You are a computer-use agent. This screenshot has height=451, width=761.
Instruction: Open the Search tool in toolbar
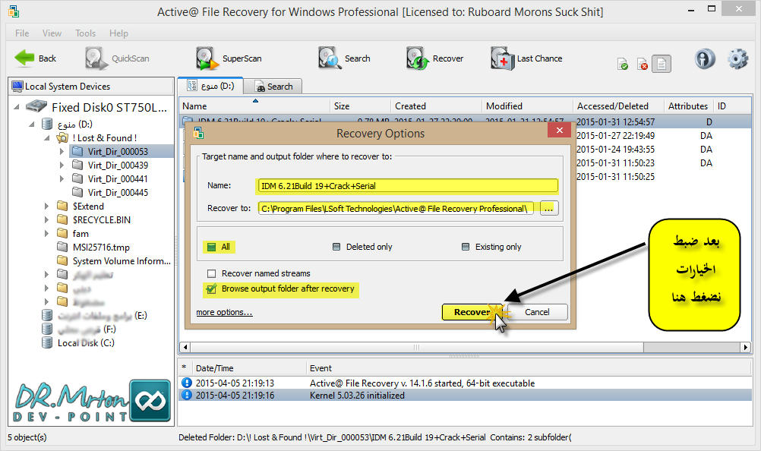(344, 58)
